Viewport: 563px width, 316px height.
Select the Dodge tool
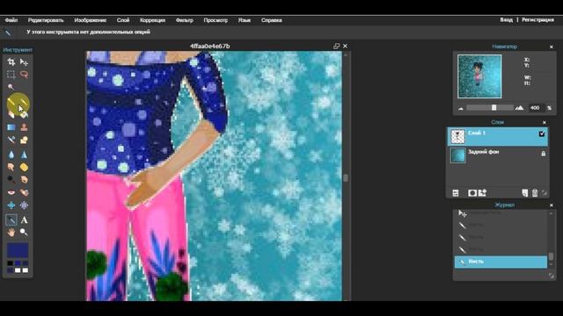[11, 179]
